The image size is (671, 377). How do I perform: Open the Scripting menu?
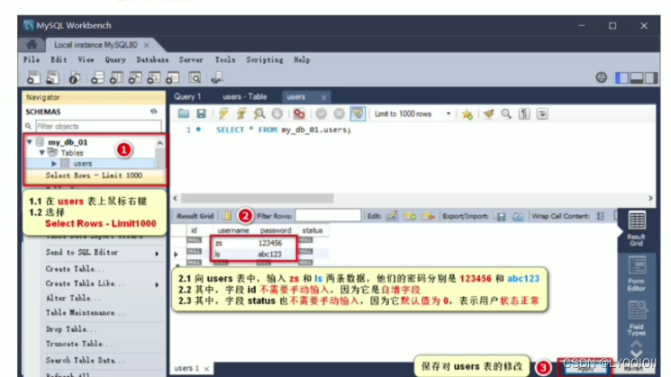[265, 60]
